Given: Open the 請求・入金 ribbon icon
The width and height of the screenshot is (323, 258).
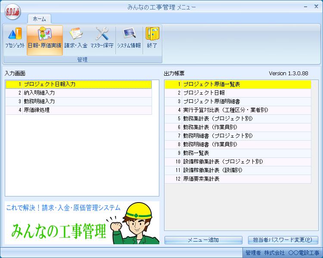Looking at the screenshot, I should 76,38.
